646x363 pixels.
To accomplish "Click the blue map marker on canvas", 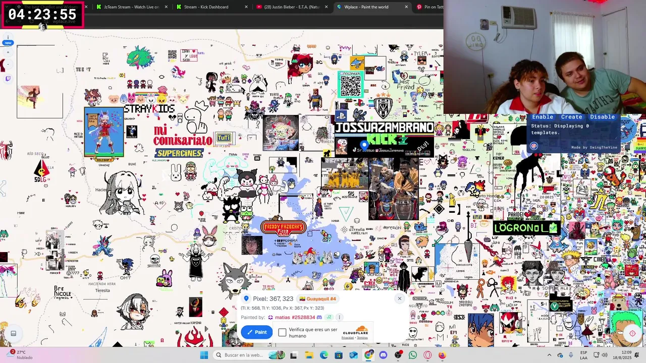I will click(x=364, y=145).
